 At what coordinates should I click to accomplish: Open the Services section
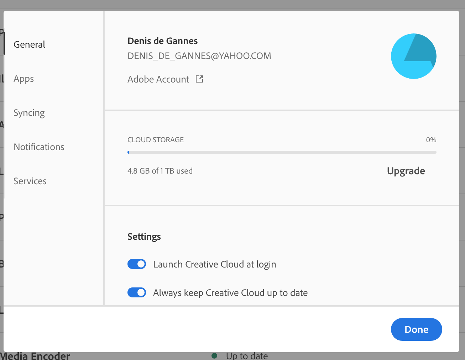30,181
